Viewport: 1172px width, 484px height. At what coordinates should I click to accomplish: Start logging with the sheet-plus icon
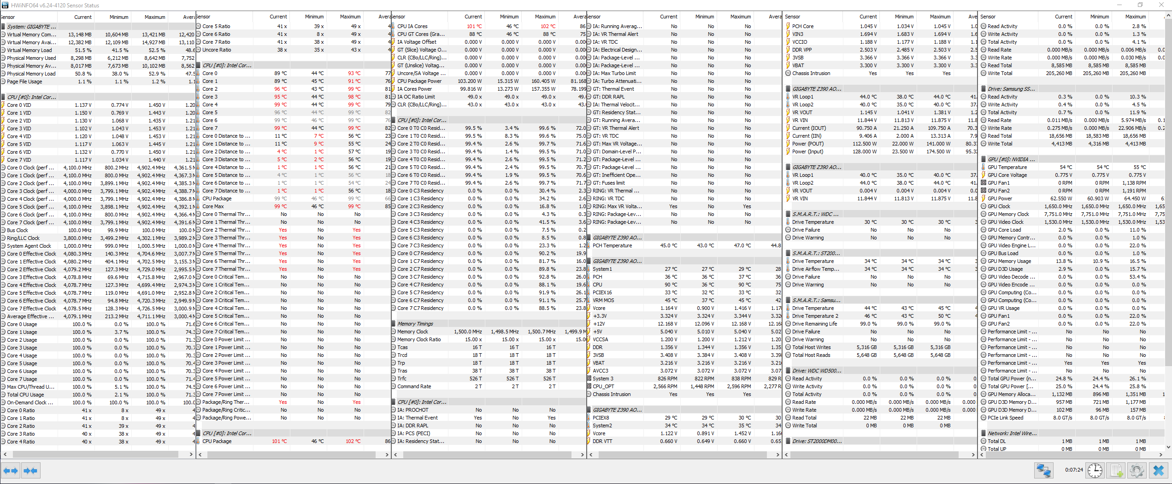(x=1116, y=470)
